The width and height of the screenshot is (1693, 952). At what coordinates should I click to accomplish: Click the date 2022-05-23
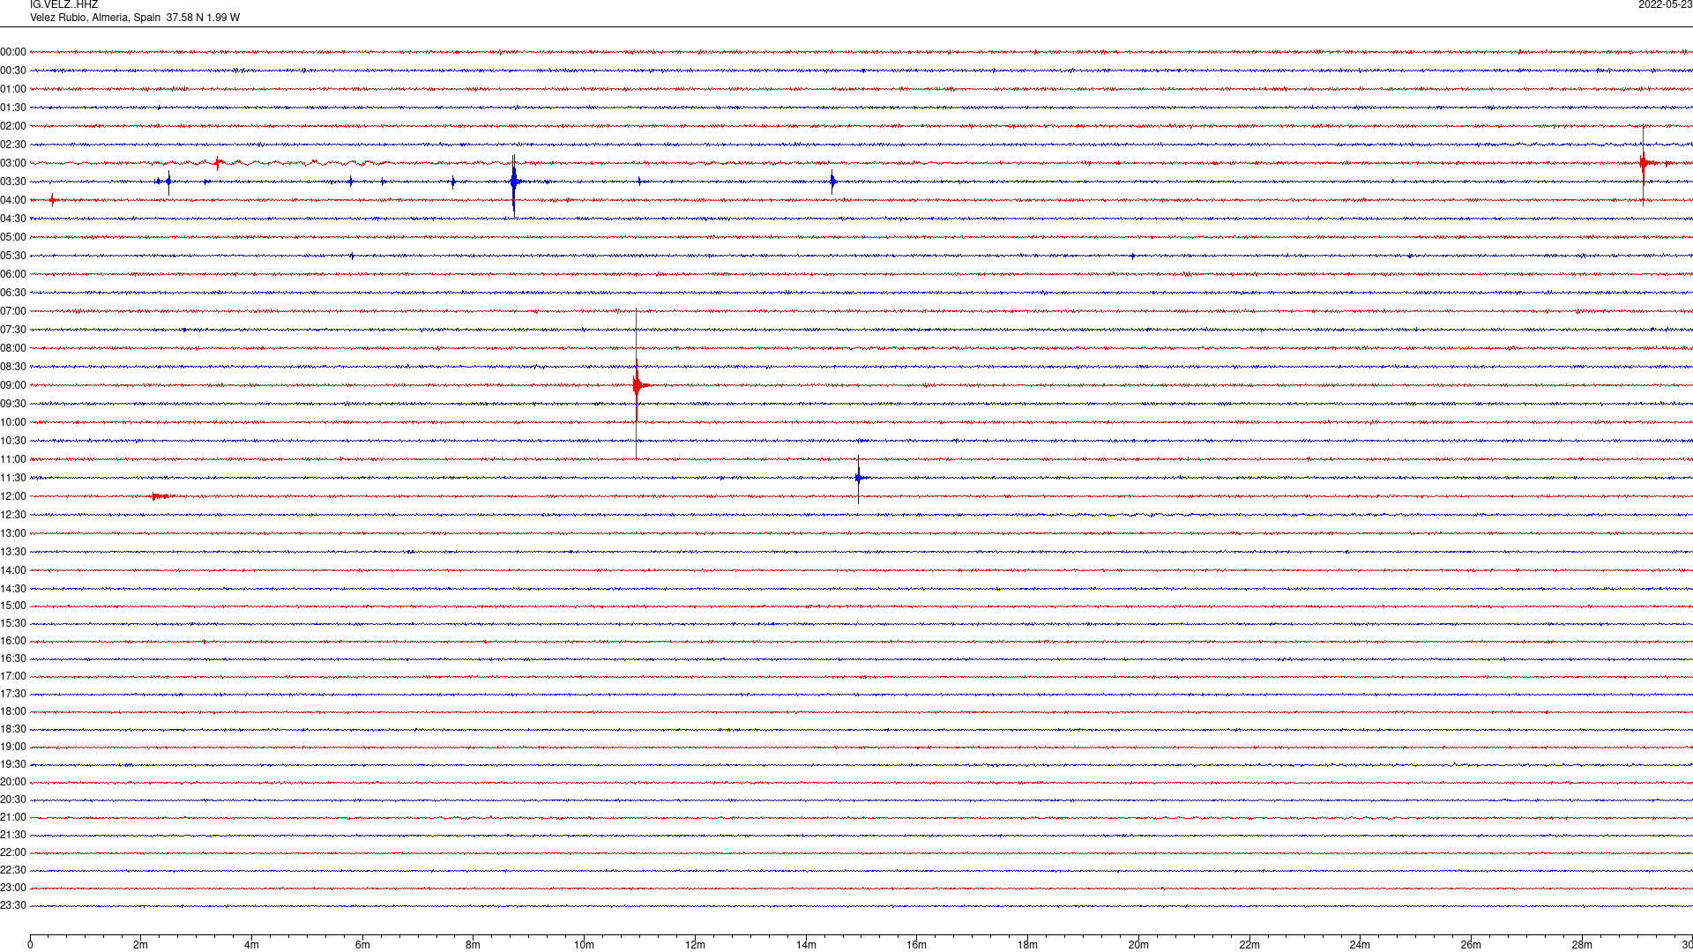pyautogui.click(x=1665, y=4)
